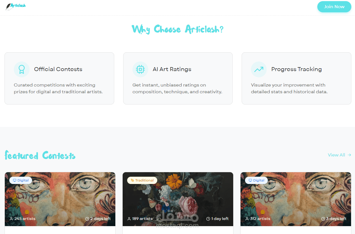Open the Official Contests feature card
This screenshot has width=355, height=234.
(59, 78)
